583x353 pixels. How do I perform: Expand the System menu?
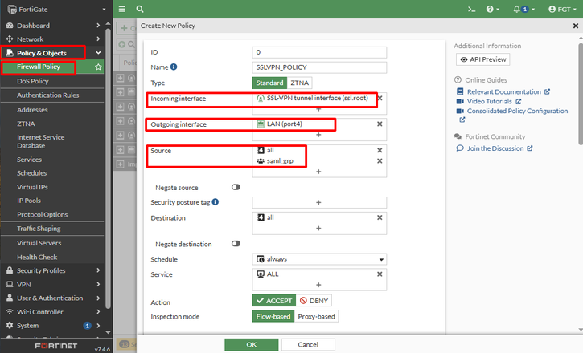(98, 325)
